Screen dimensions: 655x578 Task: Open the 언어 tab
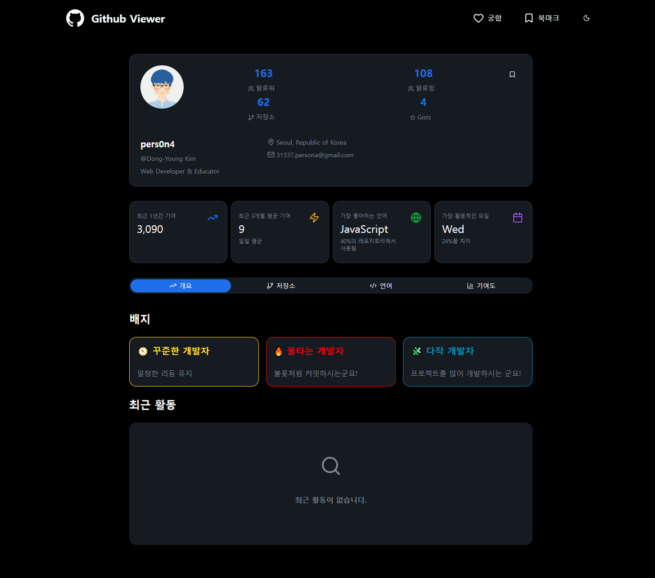click(381, 285)
